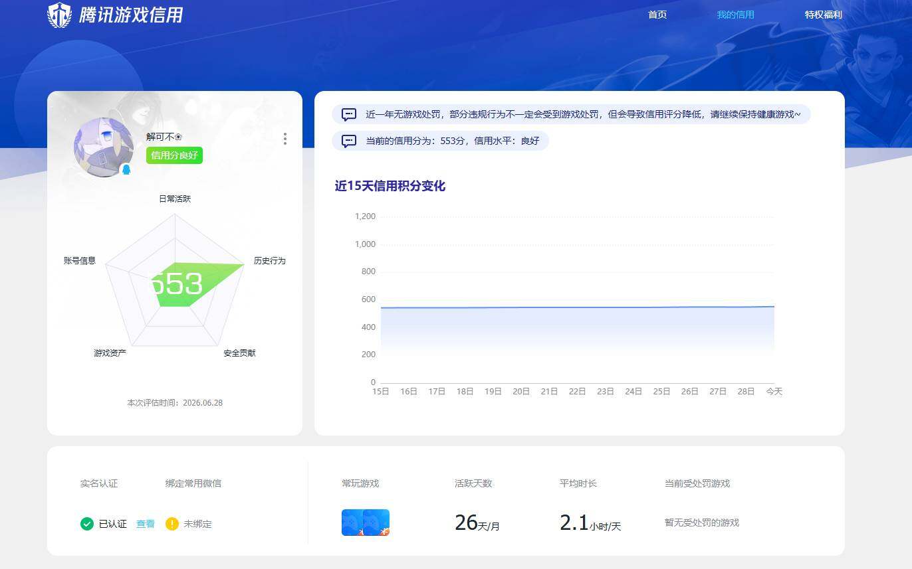Click the 绑定常用微信 label
Viewport: 912px width, 569px height.
coord(193,483)
